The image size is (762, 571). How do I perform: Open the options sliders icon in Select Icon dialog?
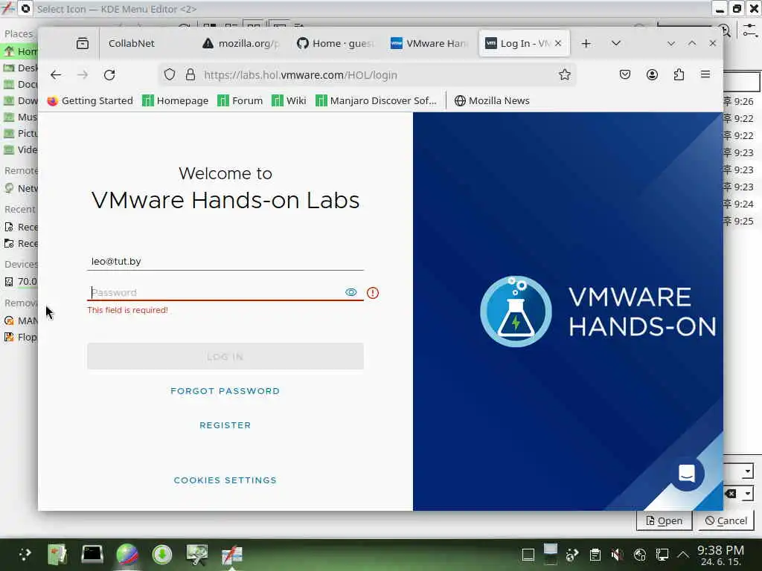pyautogui.click(x=750, y=30)
